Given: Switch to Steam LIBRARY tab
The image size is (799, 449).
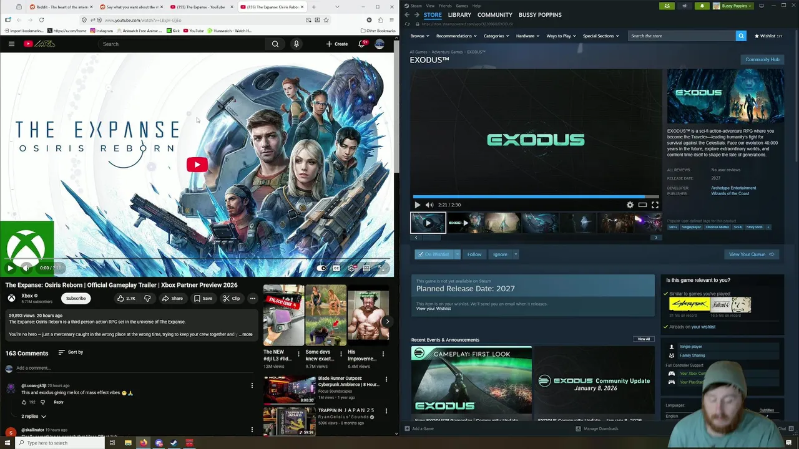Looking at the screenshot, I should (459, 14).
